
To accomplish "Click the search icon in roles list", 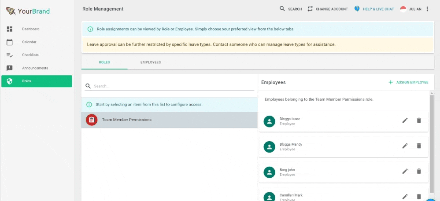I will coord(88,86).
